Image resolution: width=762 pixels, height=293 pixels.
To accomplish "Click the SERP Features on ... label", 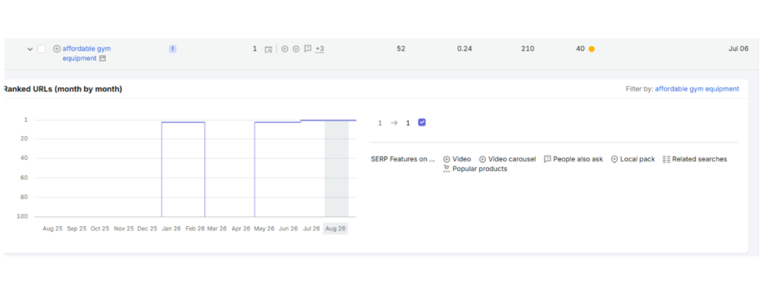I will click(x=403, y=159).
